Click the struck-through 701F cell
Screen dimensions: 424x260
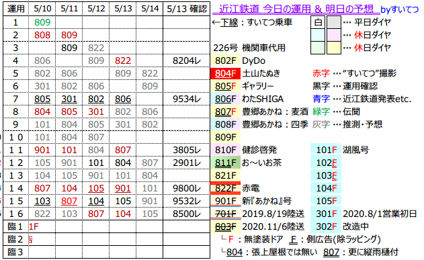pyautogui.click(x=225, y=214)
